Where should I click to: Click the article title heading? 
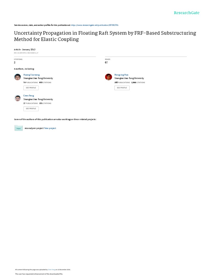click(105, 36)
